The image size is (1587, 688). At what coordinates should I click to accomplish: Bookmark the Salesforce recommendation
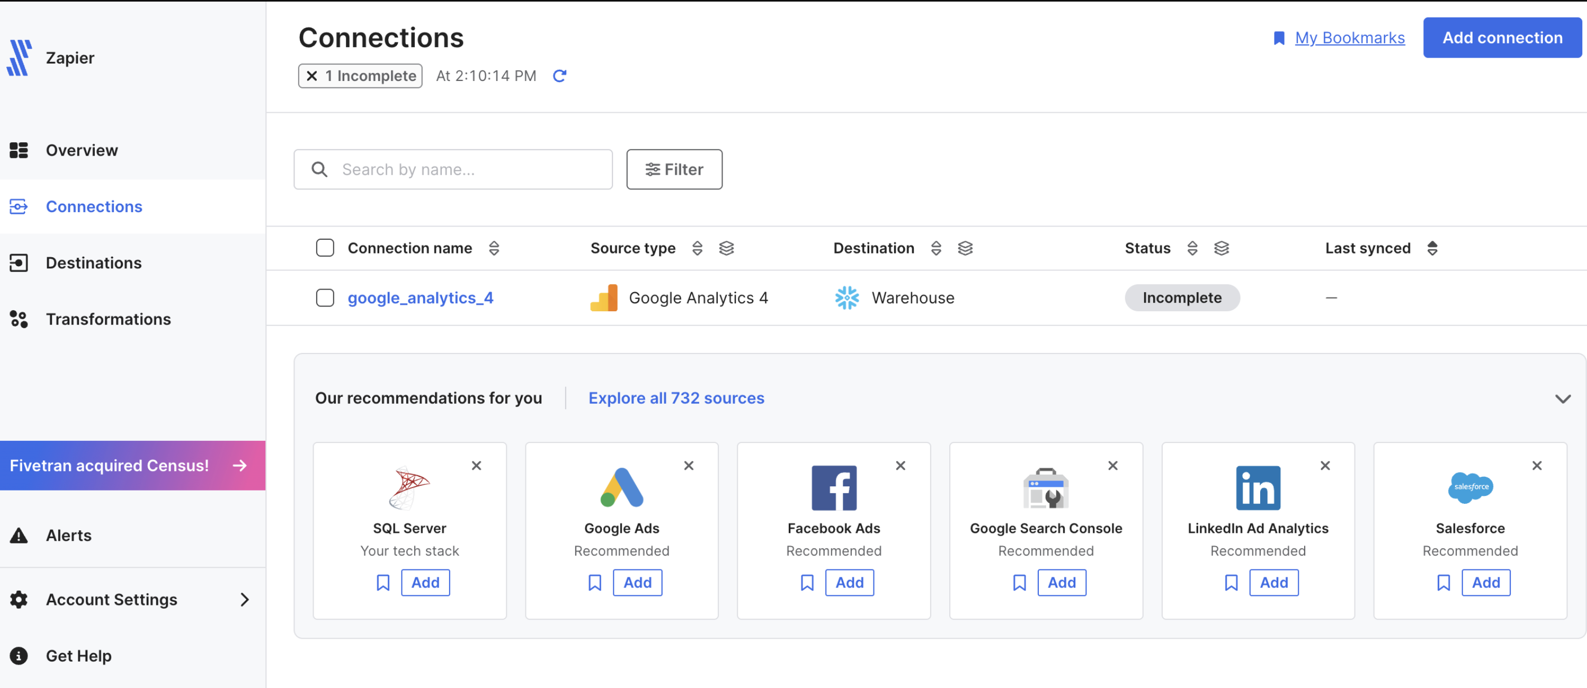[1443, 582]
